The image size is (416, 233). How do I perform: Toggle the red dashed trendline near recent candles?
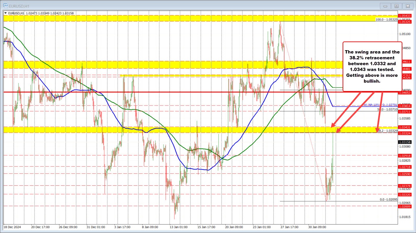312,146
